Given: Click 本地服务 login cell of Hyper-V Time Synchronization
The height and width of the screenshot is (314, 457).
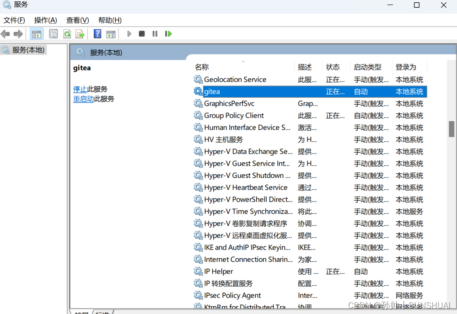Looking at the screenshot, I should pyautogui.click(x=409, y=212).
